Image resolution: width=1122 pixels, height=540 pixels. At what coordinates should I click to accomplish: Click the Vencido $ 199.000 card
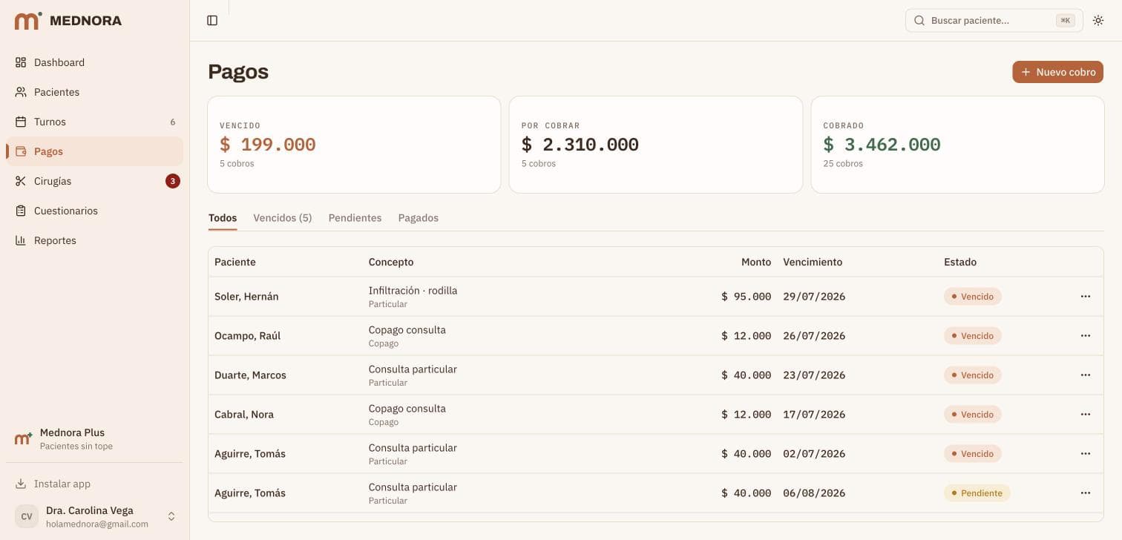point(354,145)
